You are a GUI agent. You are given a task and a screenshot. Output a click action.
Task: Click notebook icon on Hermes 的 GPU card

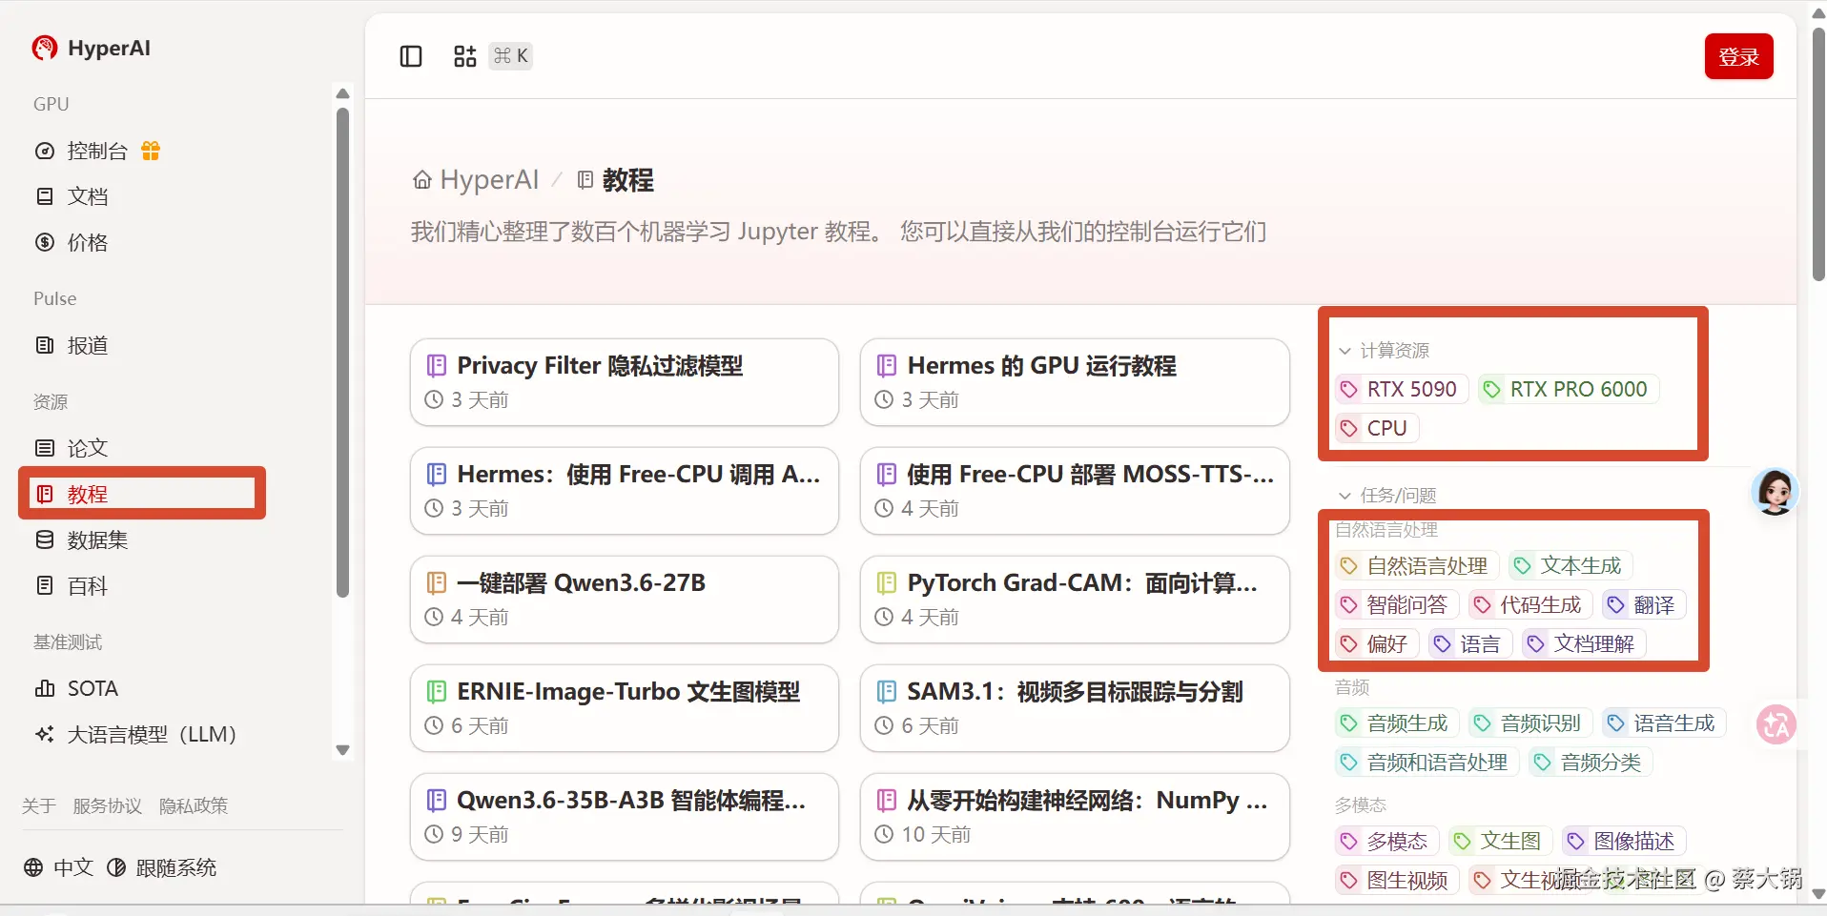887,365
